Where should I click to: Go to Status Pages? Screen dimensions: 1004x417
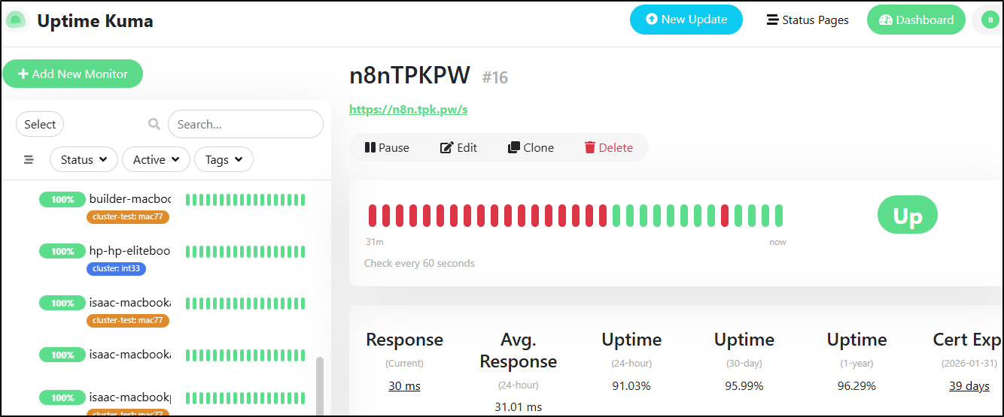808,20
